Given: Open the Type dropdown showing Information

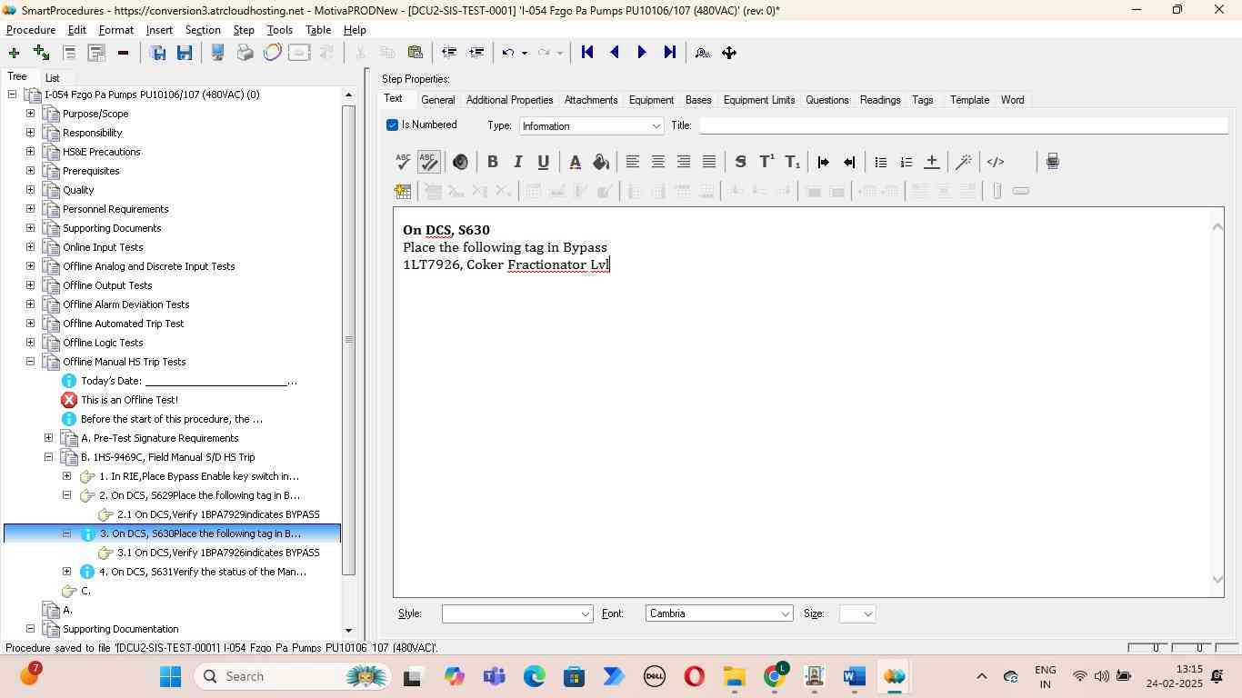Looking at the screenshot, I should click(x=591, y=125).
